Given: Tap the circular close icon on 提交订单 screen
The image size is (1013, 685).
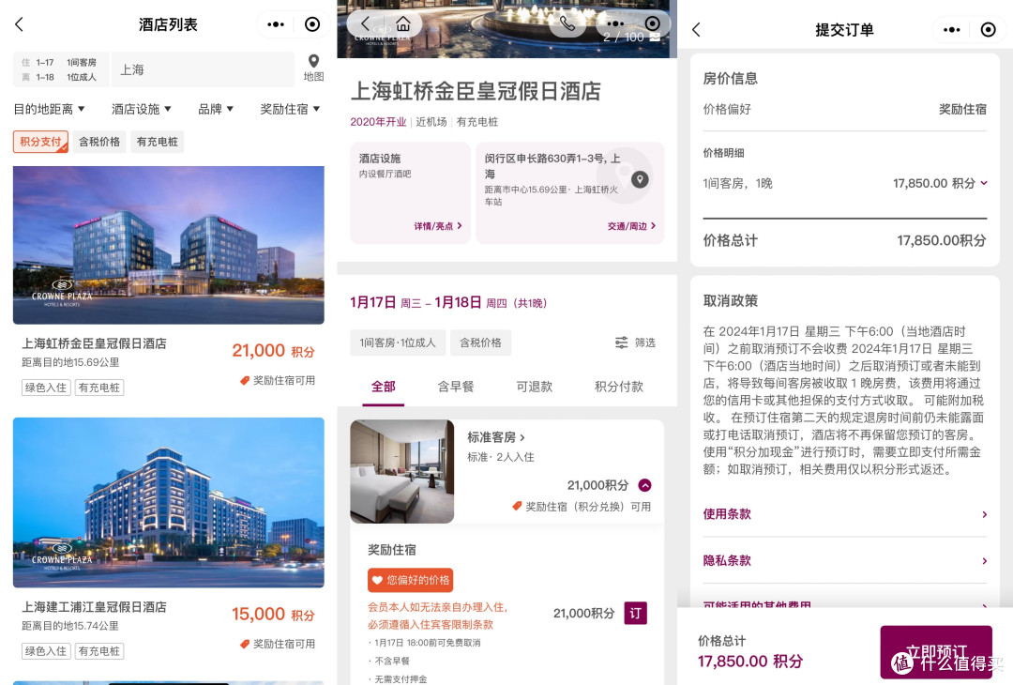Looking at the screenshot, I should click(988, 30).
